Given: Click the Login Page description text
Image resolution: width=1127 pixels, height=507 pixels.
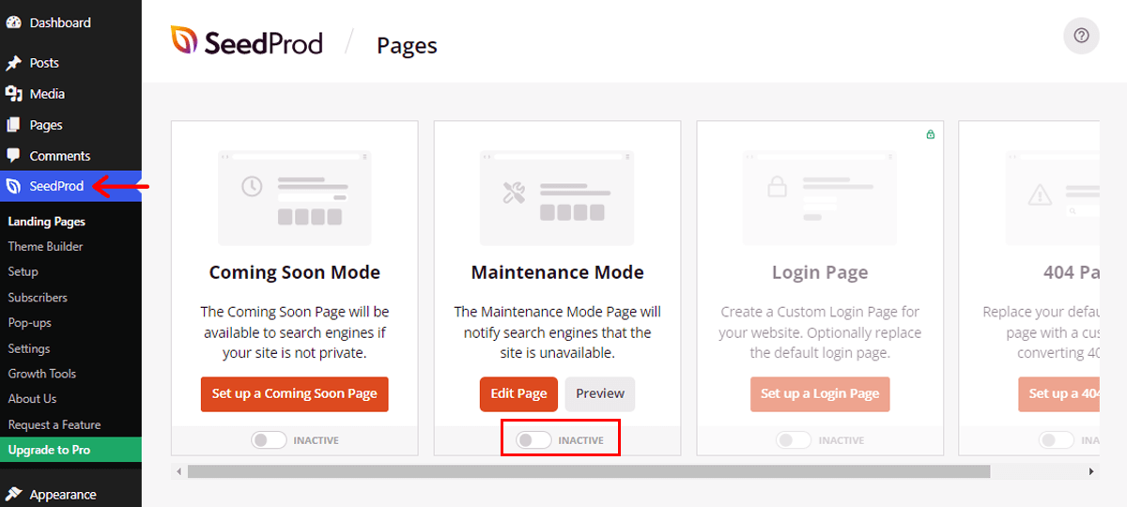Looking at the screenshot, I should [x=820, y=332].
